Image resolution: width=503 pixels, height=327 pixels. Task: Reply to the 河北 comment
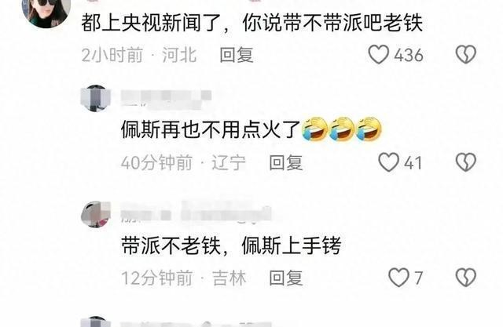tap(237, 55)
